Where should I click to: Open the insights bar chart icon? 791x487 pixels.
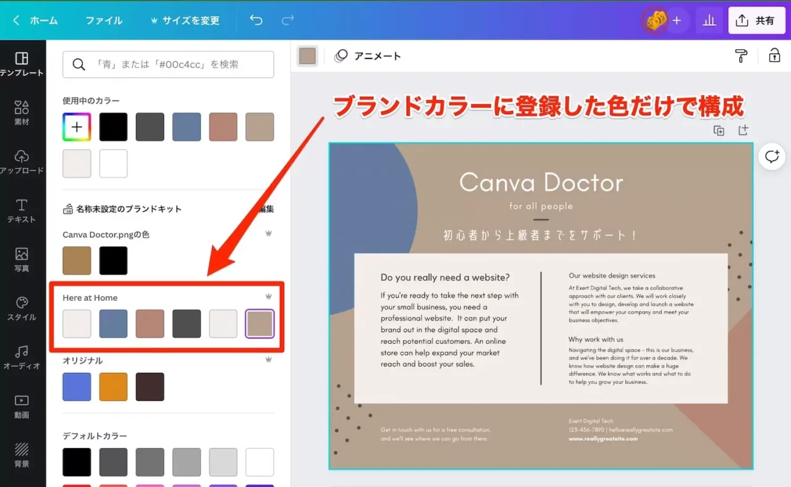[x=709, y=20]
